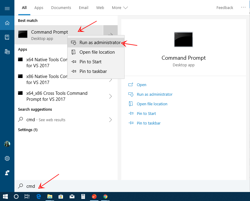The image size is (250, 201).
Task: Open Task View on the taskbar
Action: point(27,196)
